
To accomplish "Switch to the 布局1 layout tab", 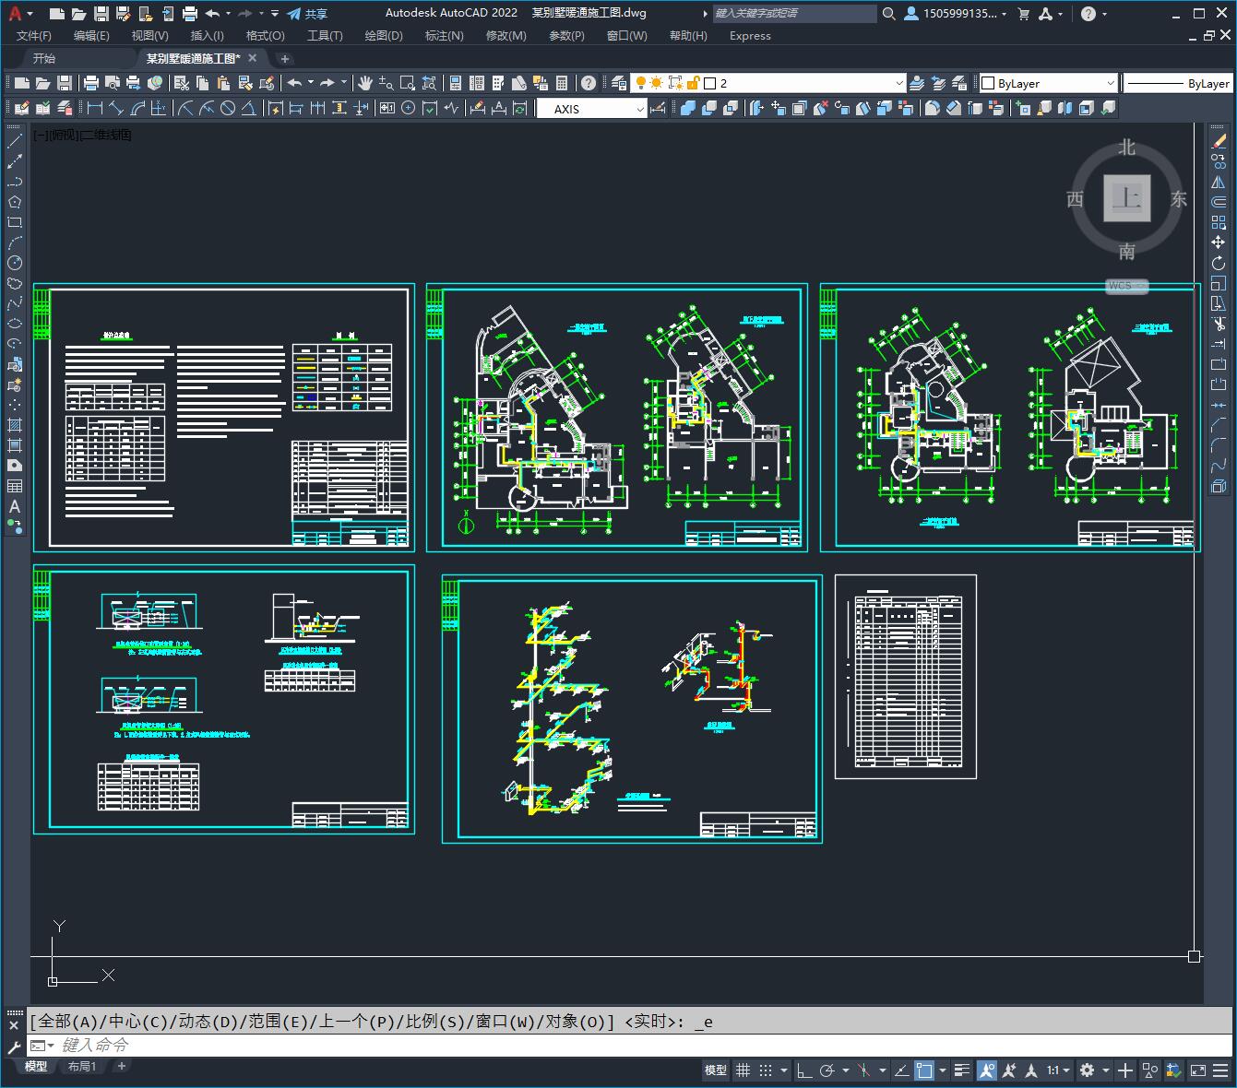I will point(82,1066).
